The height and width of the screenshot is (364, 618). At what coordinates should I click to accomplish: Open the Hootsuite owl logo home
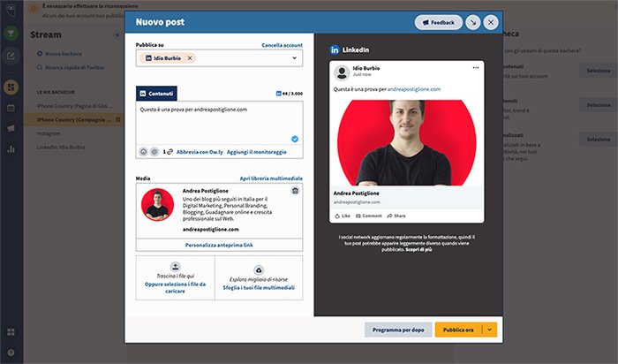[11, 11]
